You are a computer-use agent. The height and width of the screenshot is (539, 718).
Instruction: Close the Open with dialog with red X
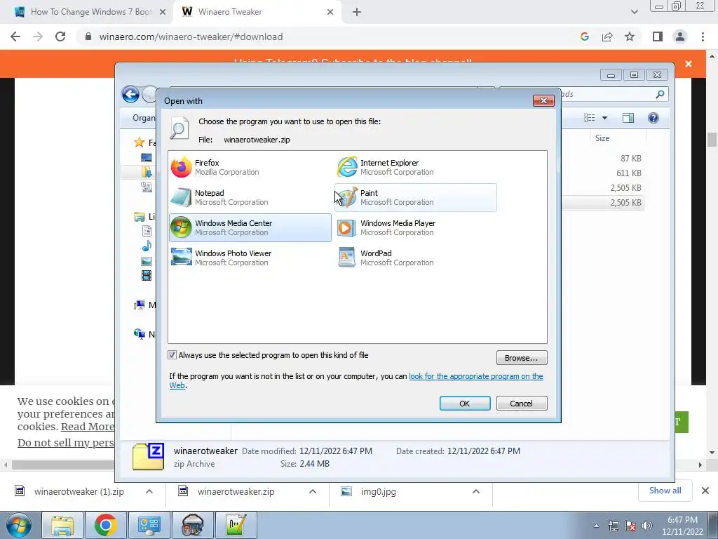coord(543,100)
